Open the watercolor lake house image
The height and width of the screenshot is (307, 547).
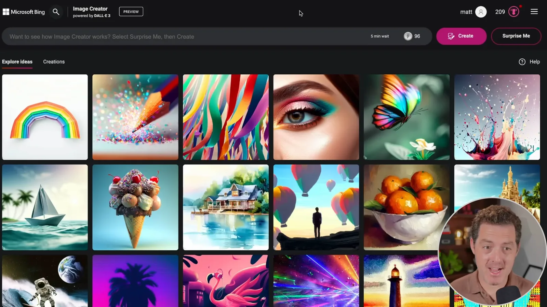click(x=226, y=207)
